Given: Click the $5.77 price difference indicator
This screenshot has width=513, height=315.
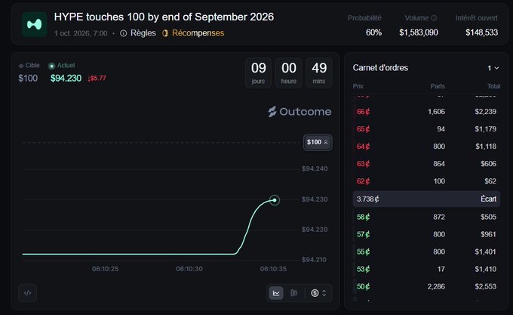Looking at the screenshot, I should pyautogui.click(x=97, y=79).
